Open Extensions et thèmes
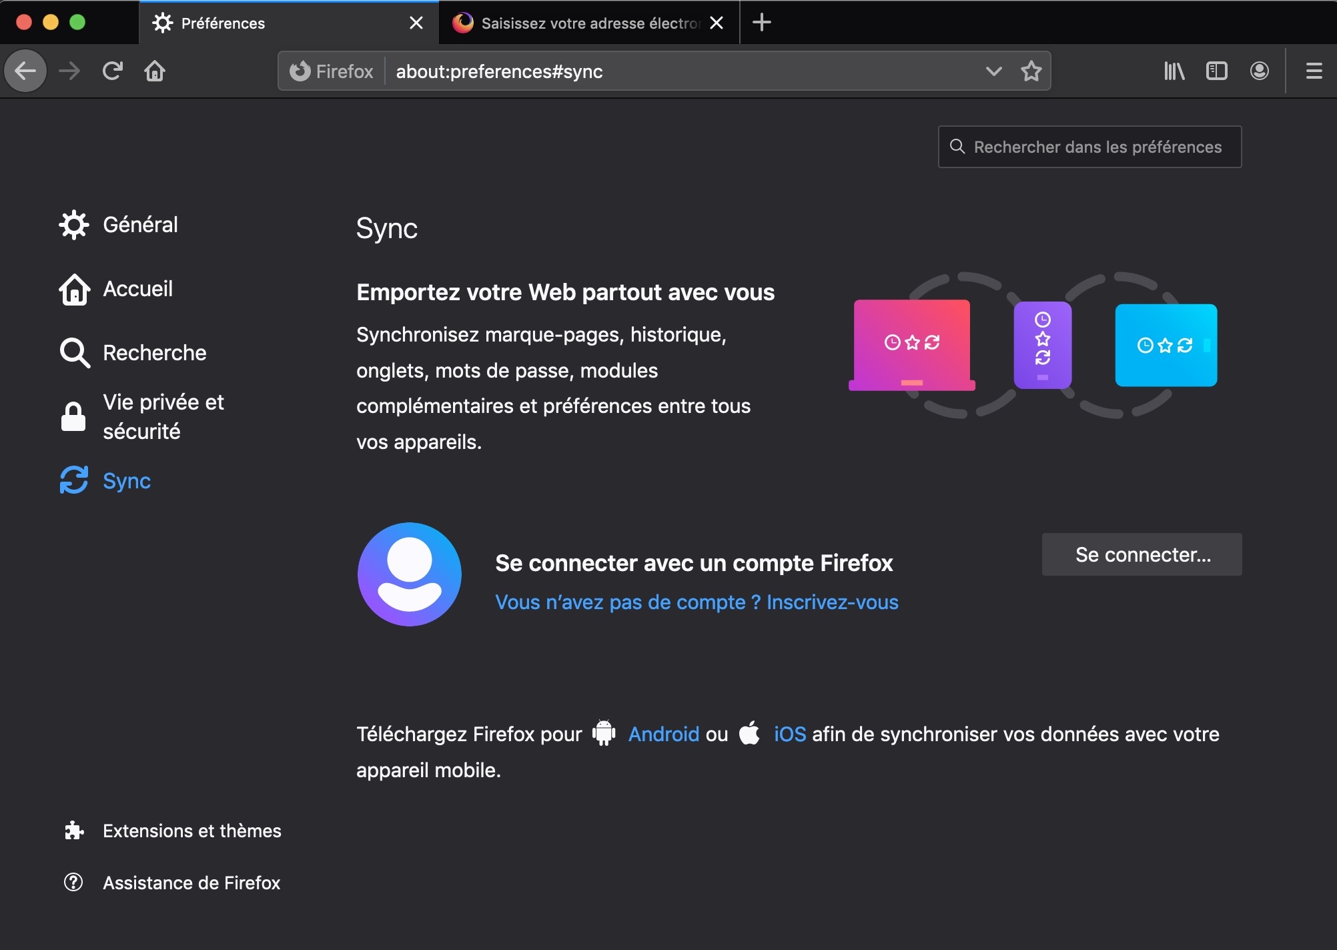The width and height of the screenshot is (1337, 950). [191, 831]
